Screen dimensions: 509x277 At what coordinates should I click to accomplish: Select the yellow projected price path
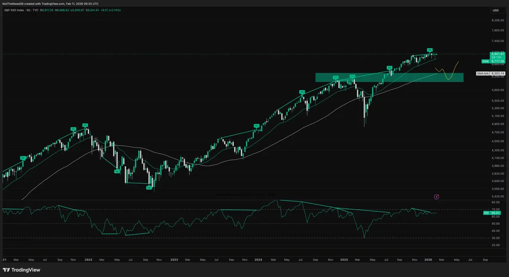click(x=447, y=71)
